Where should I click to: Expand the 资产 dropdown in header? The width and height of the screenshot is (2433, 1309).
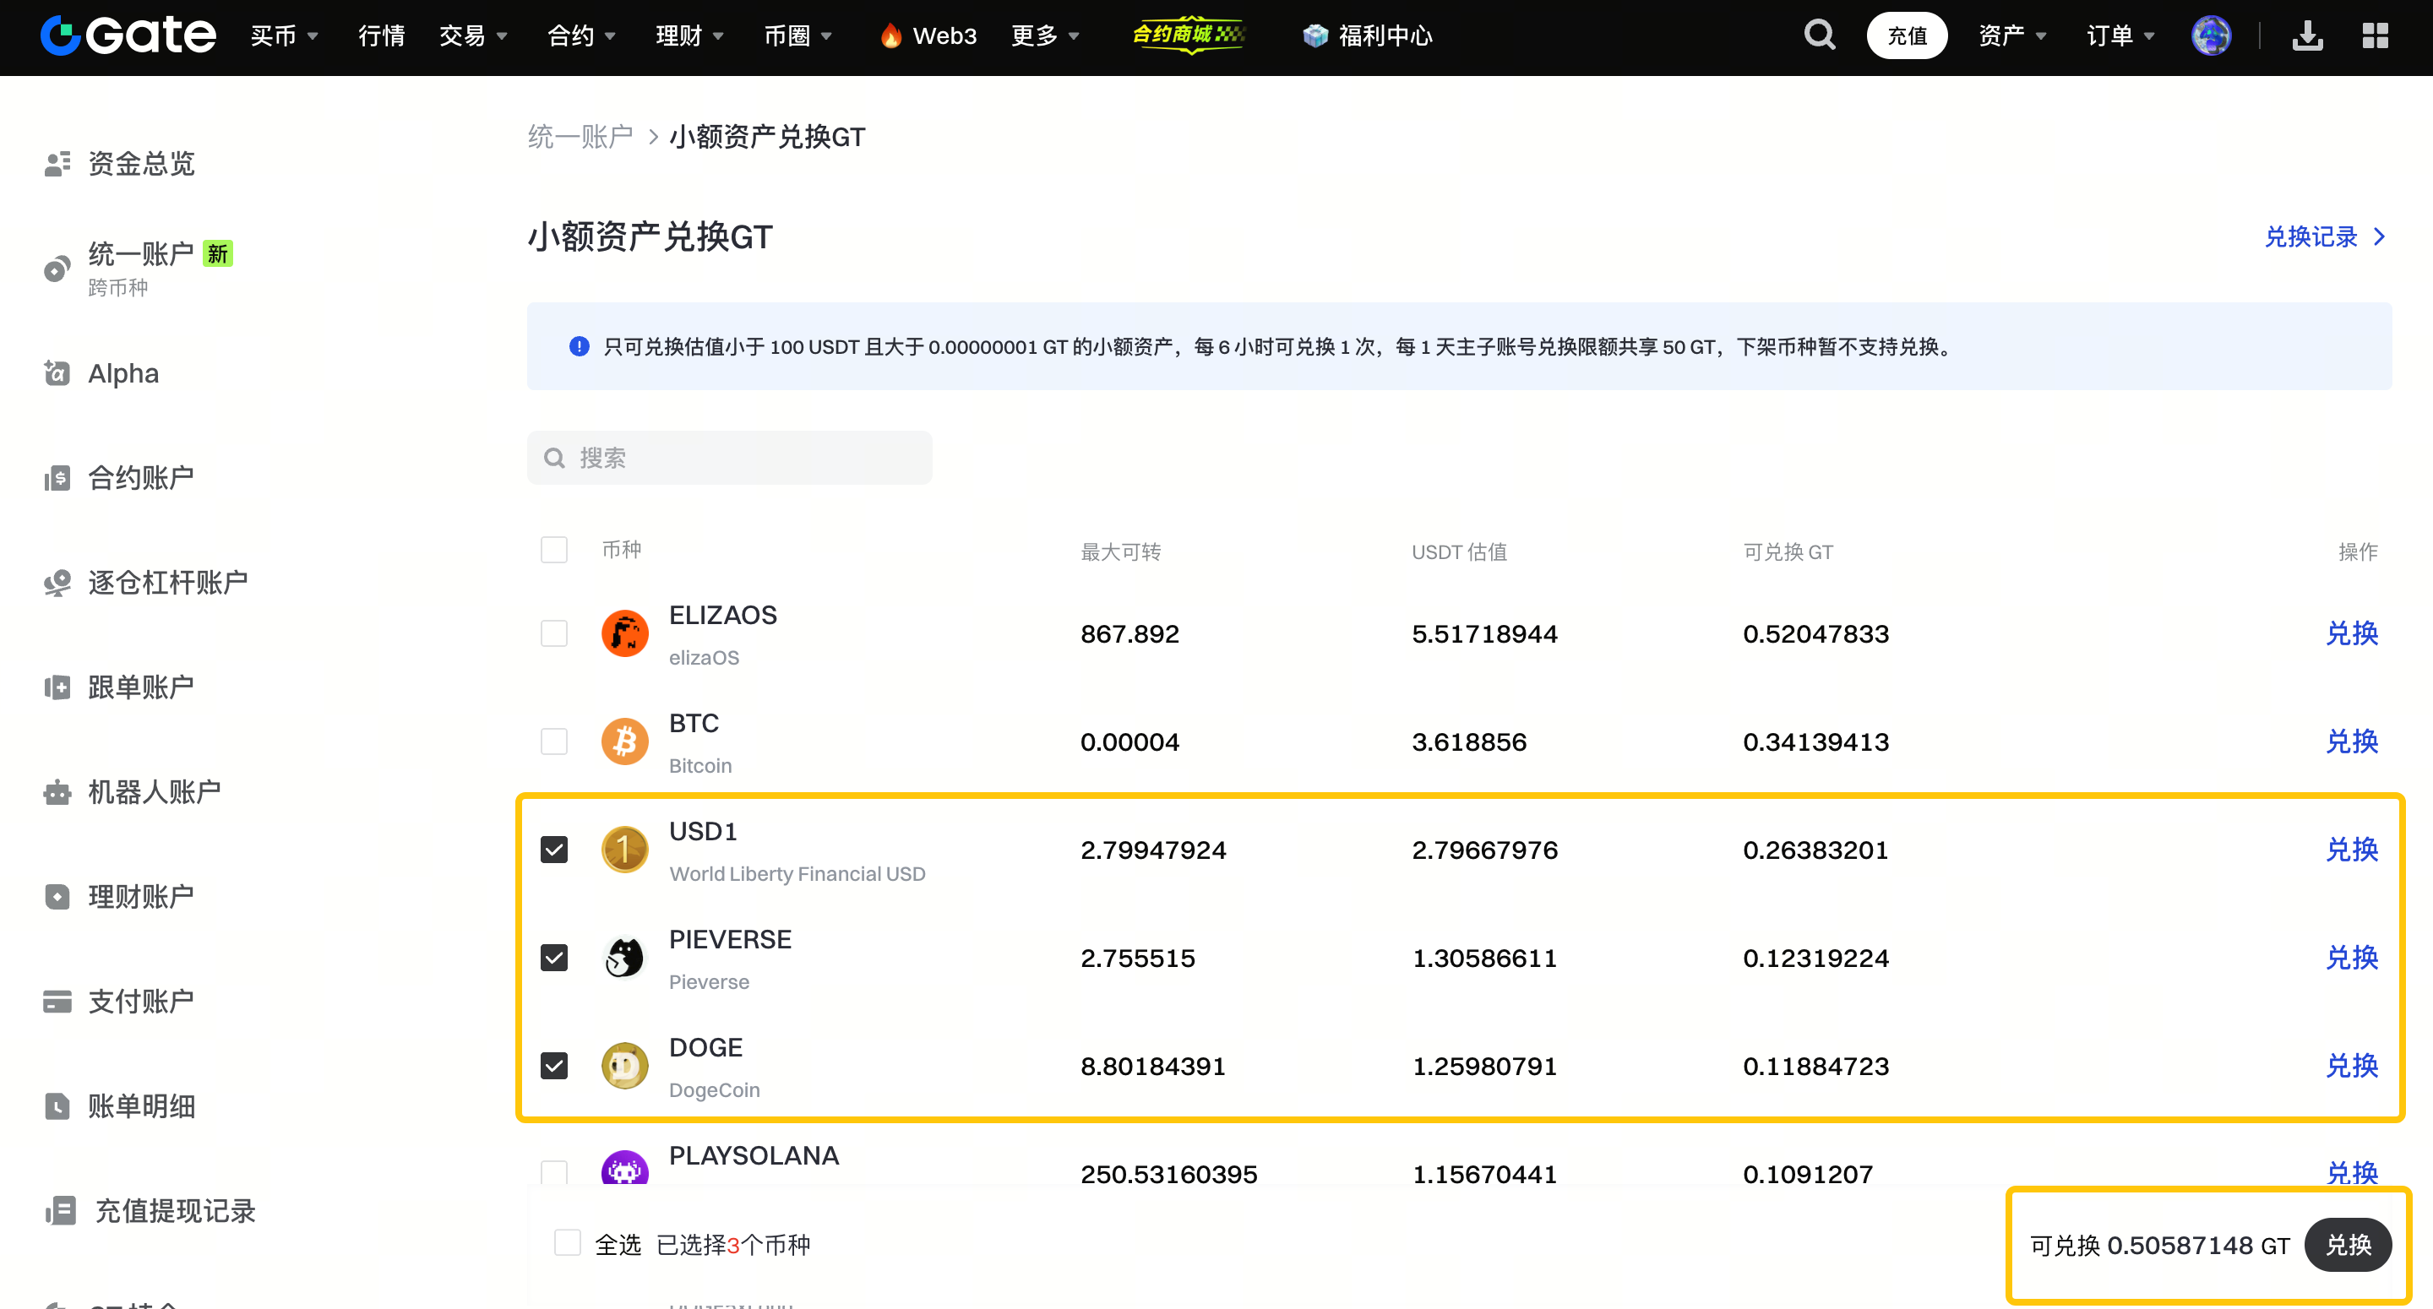pos(2011,35)
